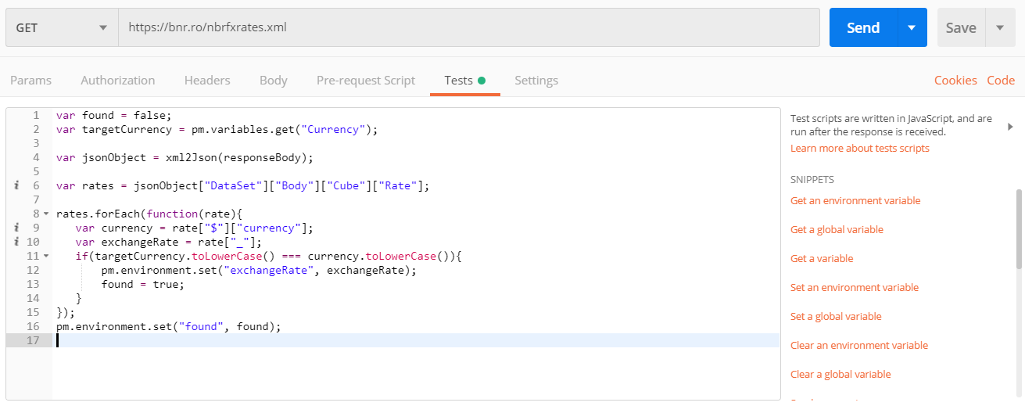
Task: Click the info icon on line 10
Action: tap(16, 242)
